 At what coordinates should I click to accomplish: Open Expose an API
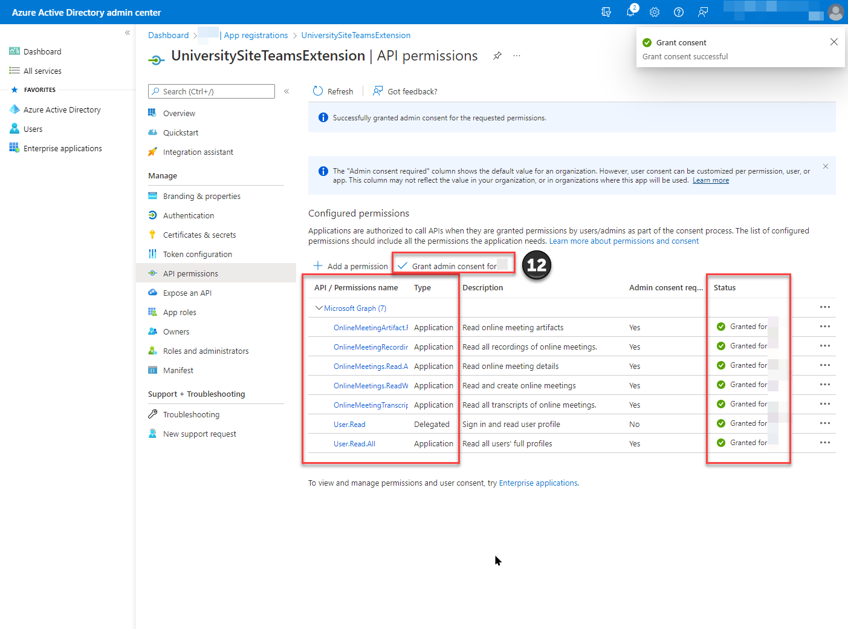pos(187,293)
